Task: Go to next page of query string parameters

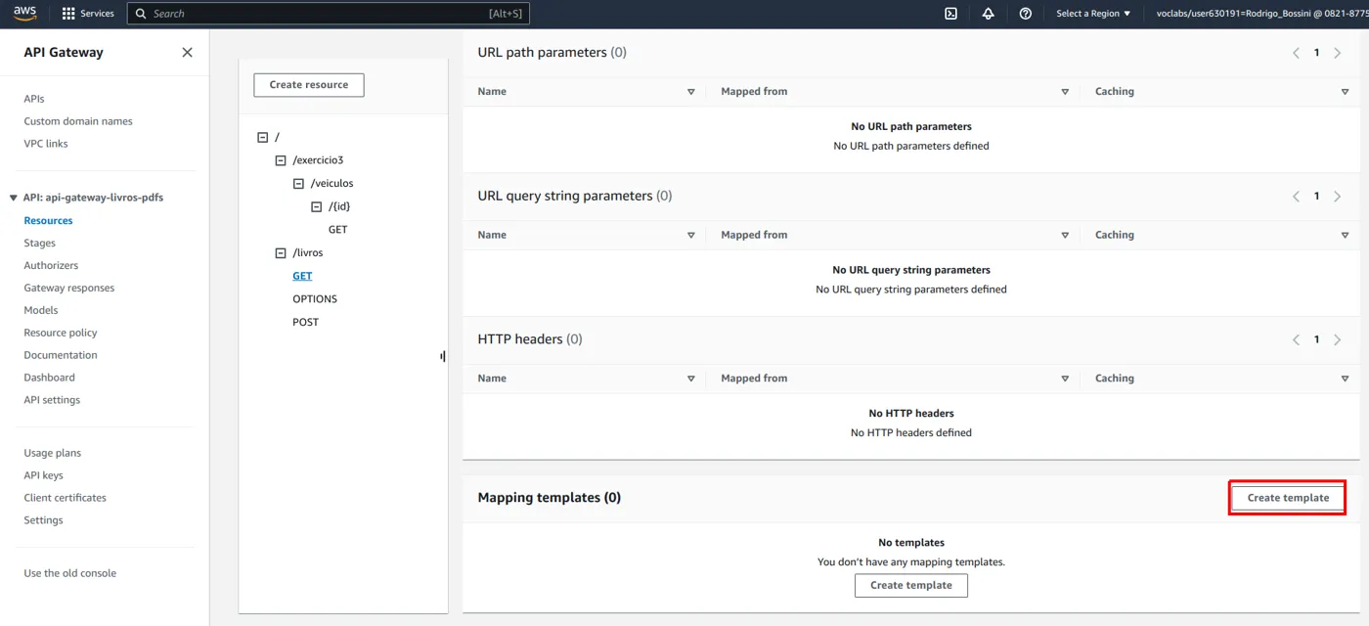Action: 1338,197
